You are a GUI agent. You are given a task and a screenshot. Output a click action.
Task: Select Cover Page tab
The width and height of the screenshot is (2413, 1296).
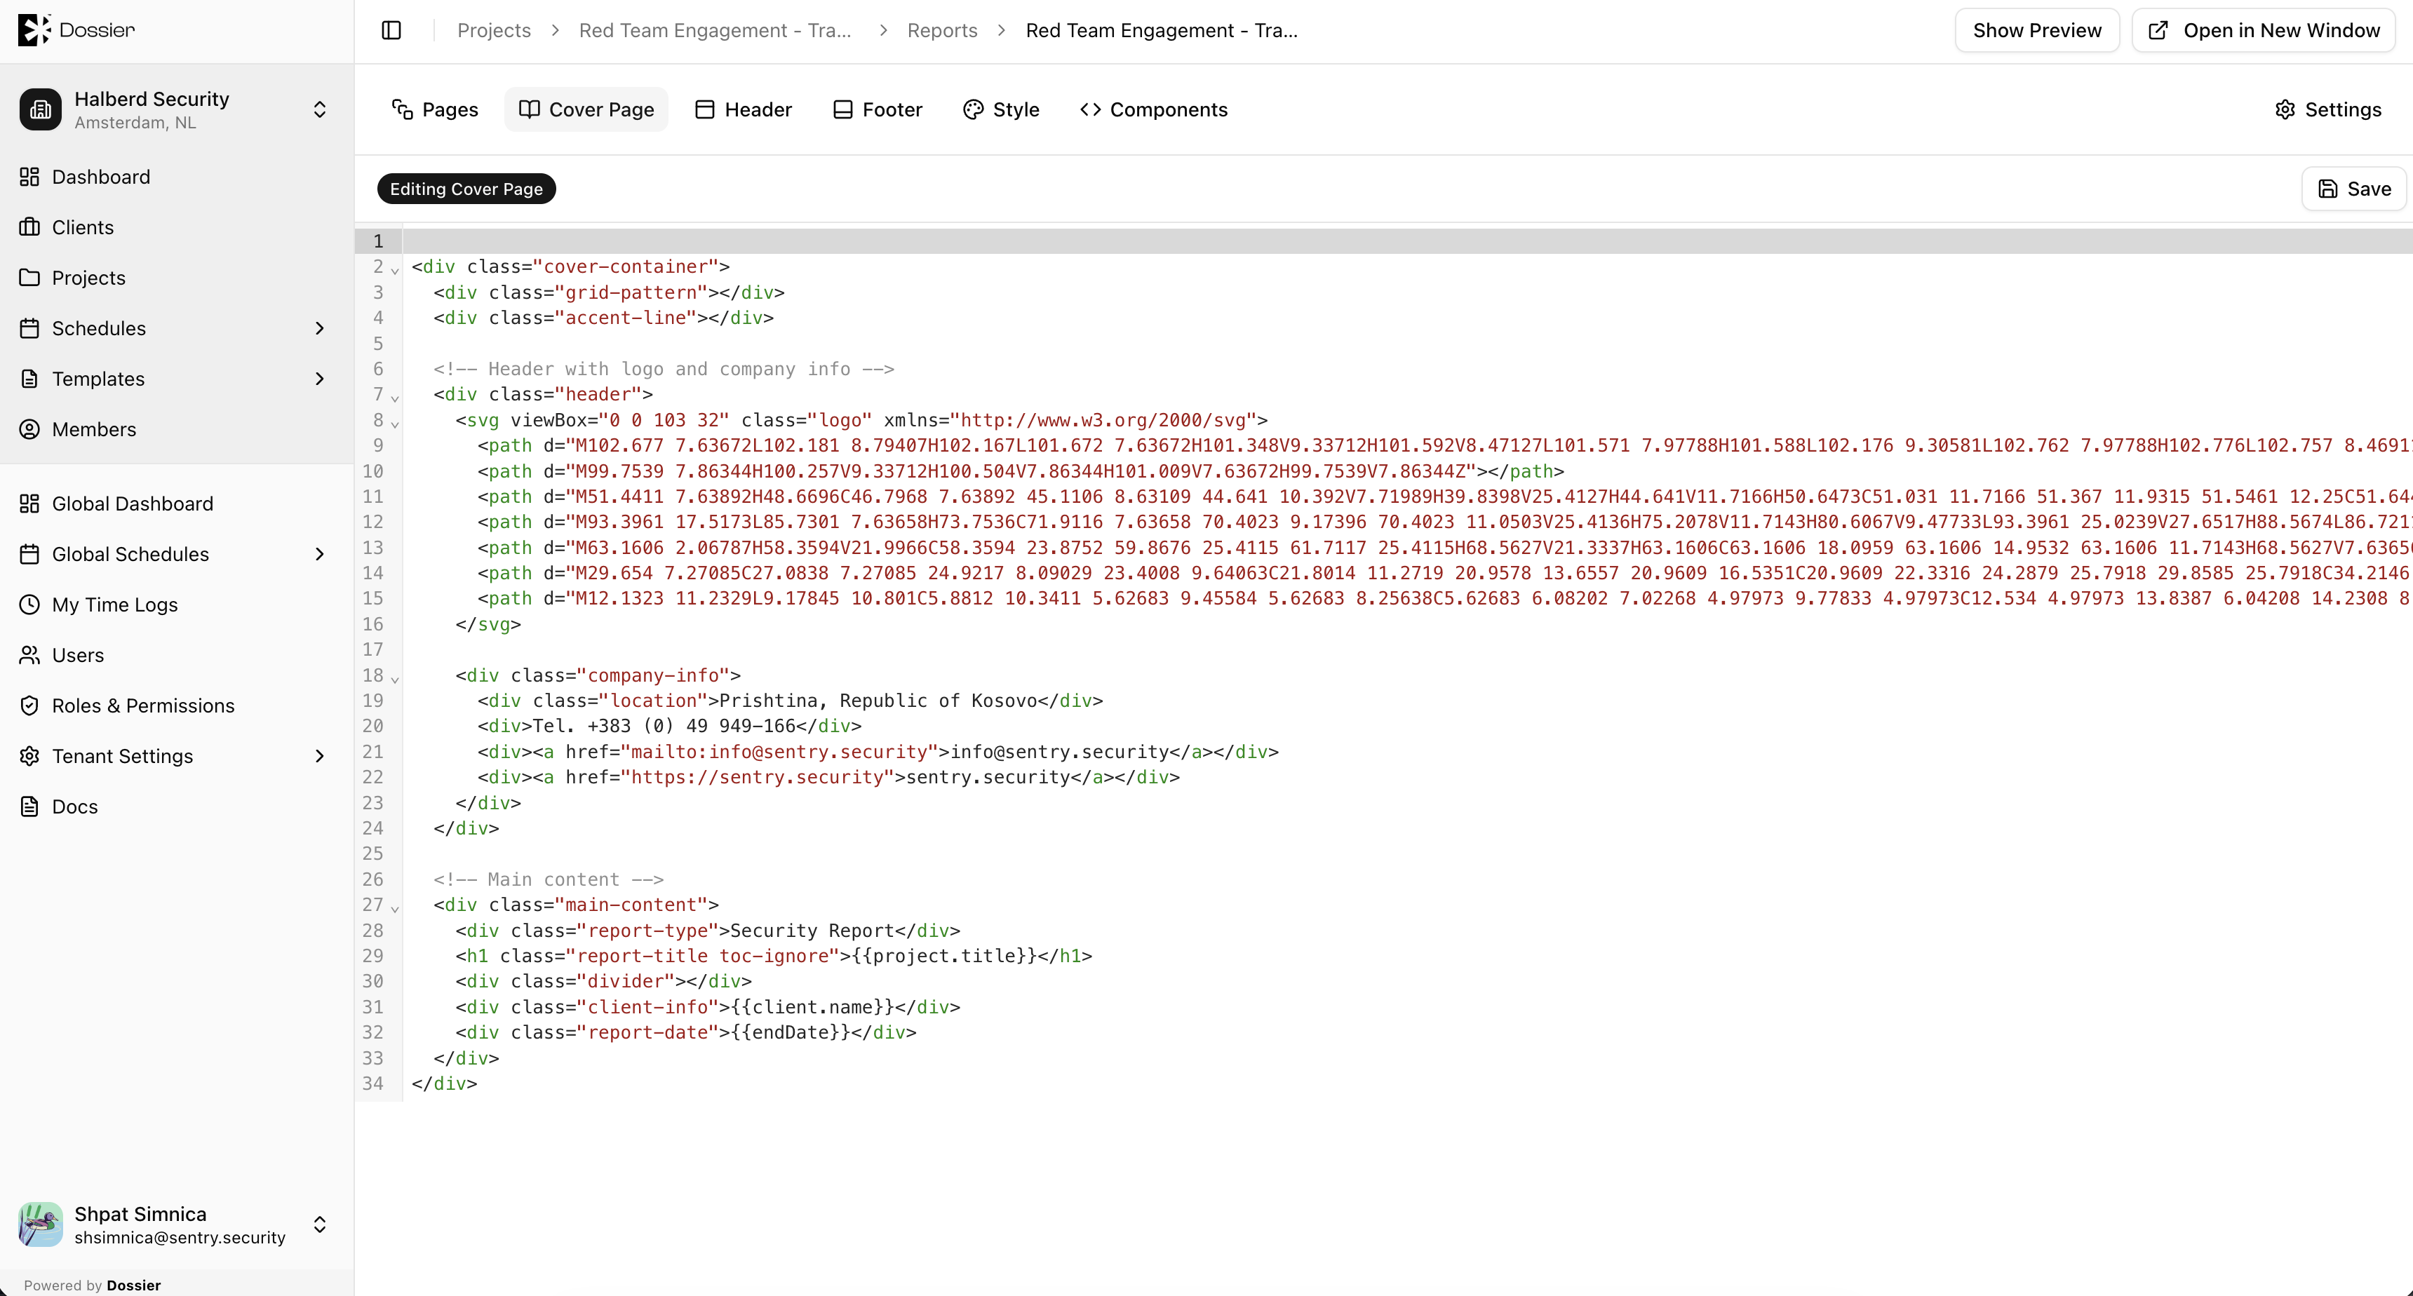586,109
